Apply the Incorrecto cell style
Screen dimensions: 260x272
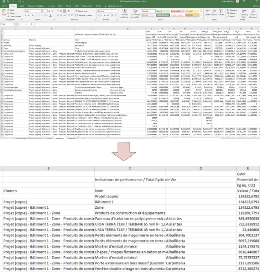pos(177,11)
